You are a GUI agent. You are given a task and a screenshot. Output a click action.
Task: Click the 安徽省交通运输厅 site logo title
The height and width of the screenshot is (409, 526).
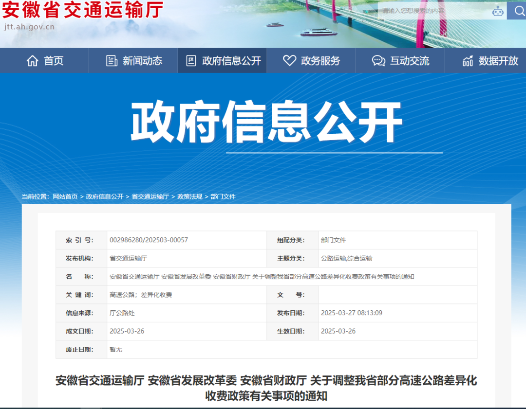(x=83, y=11)
